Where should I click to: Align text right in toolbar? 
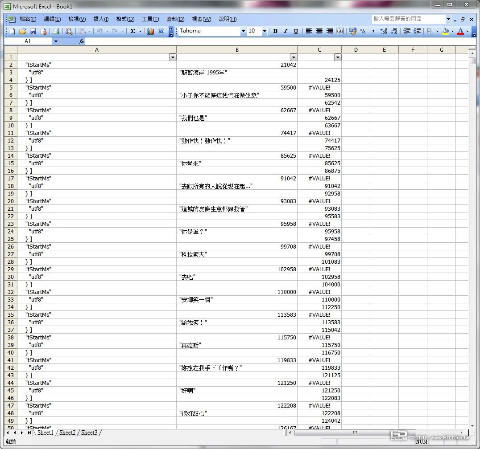329,31
